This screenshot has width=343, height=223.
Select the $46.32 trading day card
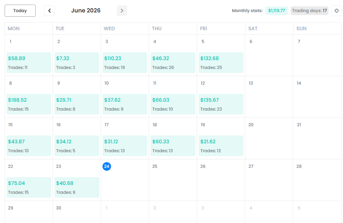pos(173,63)
